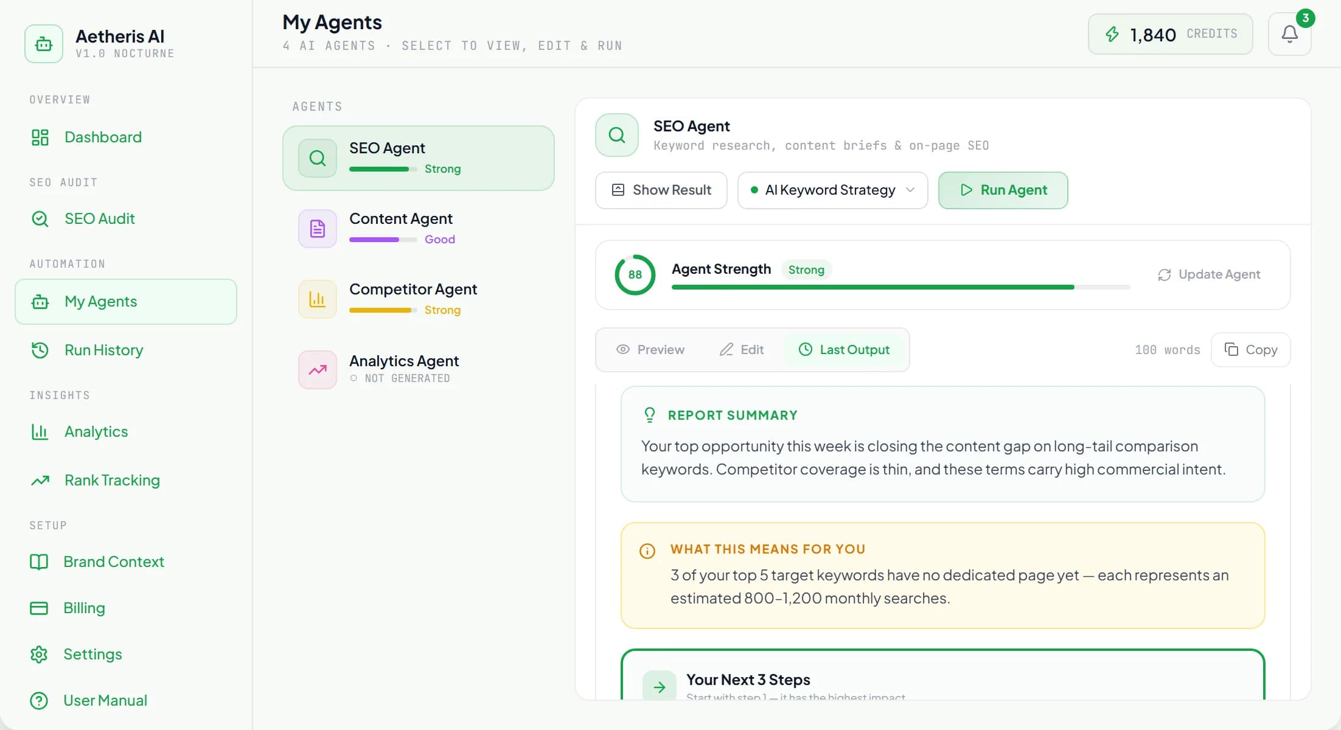Click the REPORT SUMMARY heading
1341x730 pixels.
[x=733, y=415]
